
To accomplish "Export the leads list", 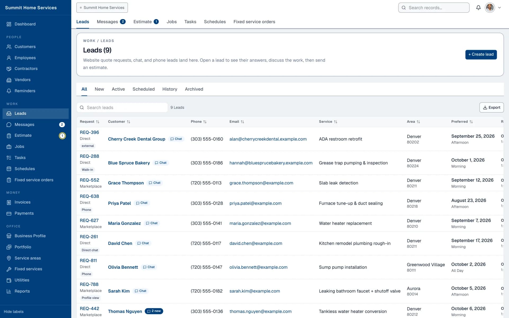I will tap(492, 108).
